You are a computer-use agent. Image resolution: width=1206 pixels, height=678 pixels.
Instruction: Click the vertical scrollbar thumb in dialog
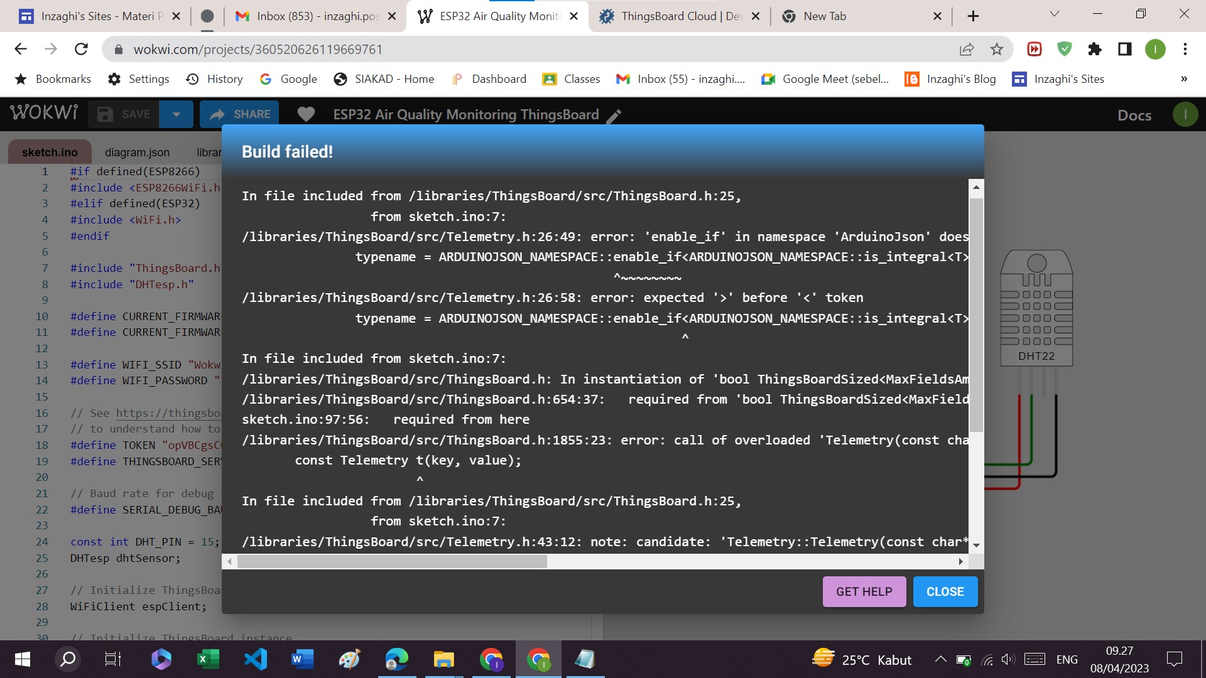975,315
